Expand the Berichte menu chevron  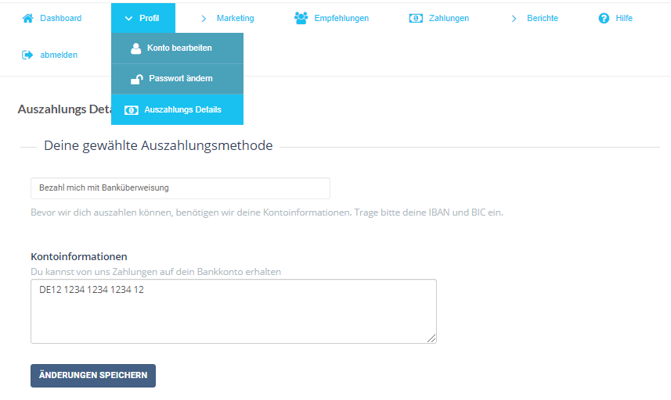(514, 18)
